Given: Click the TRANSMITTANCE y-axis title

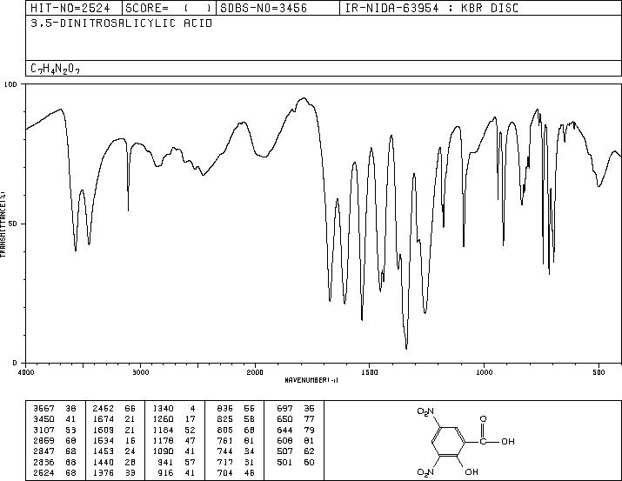Looking at the screenshot, I should 3,224.
